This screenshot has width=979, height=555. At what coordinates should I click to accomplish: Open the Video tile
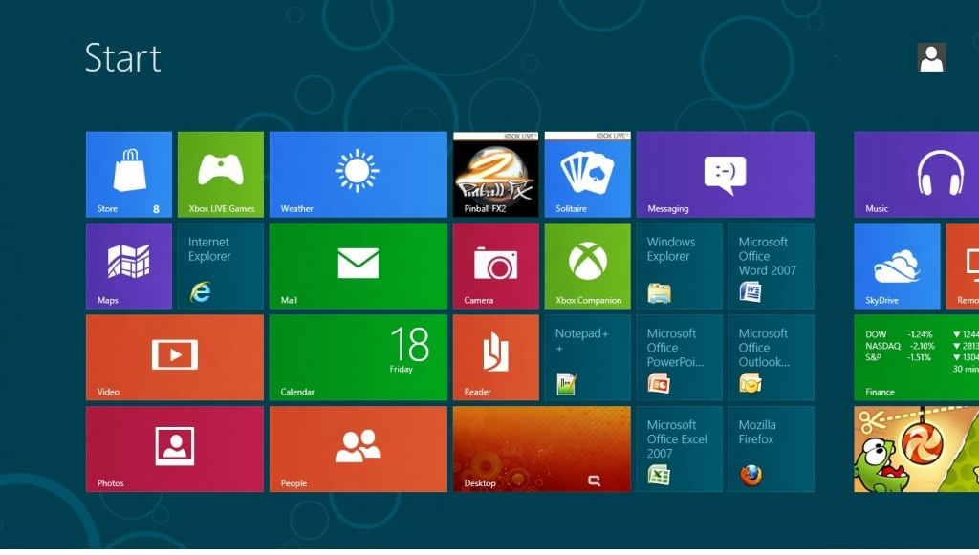175,357
